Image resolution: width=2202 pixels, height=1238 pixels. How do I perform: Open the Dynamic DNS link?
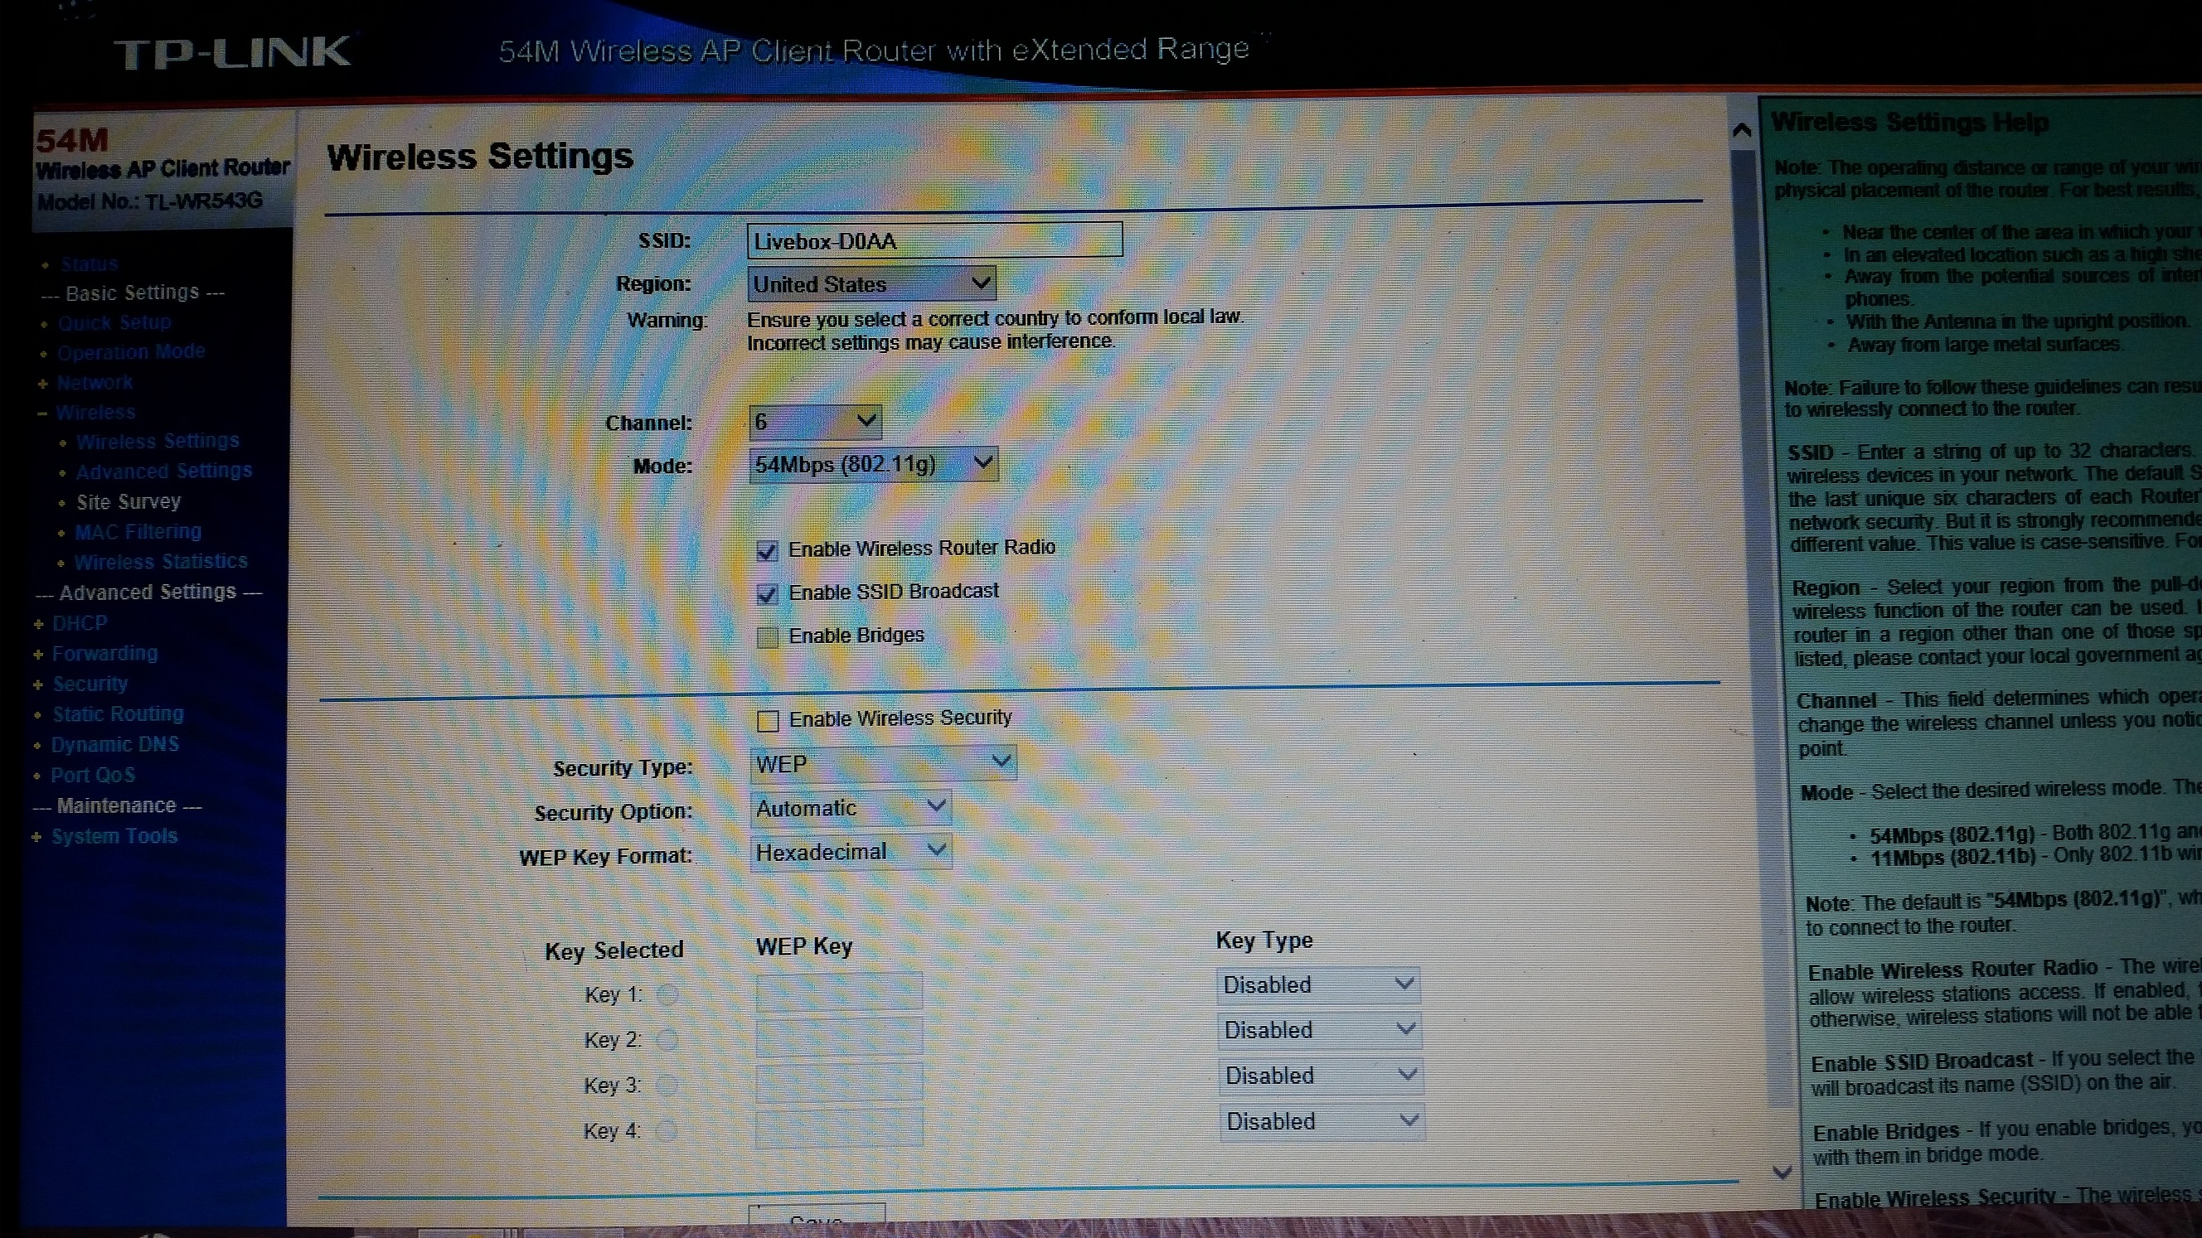click(114, 745)
